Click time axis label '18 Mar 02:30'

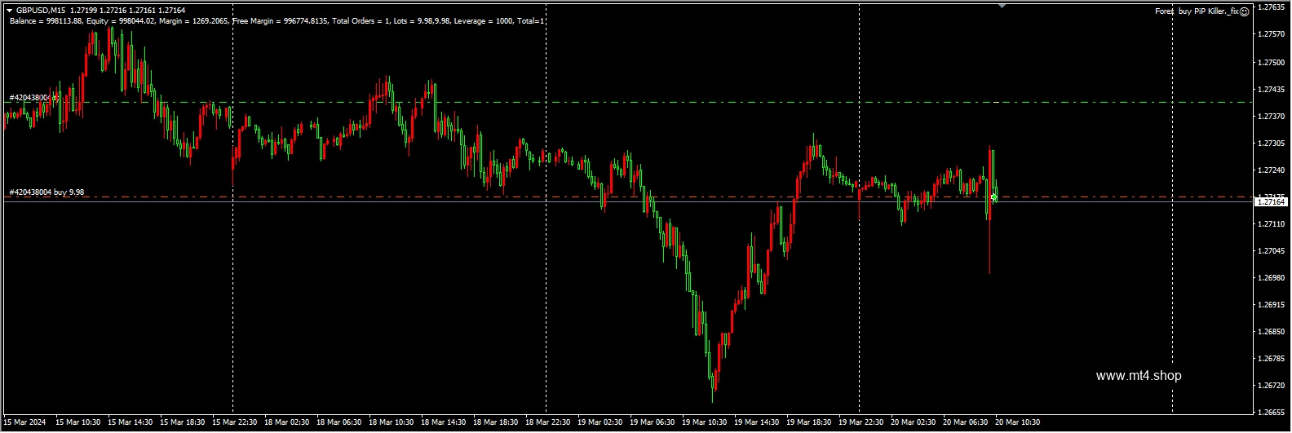(x=286, y=422)
